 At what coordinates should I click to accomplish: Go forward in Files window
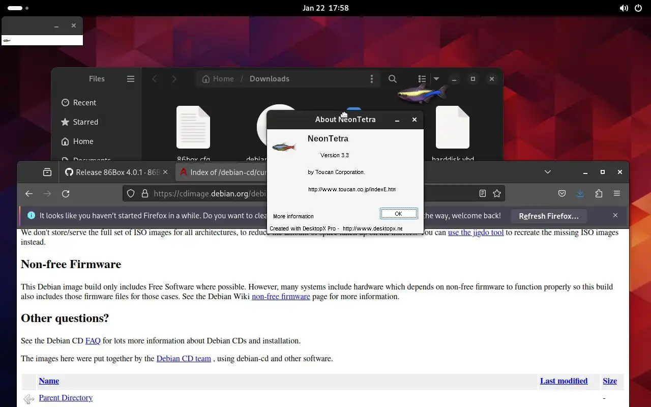174,79
